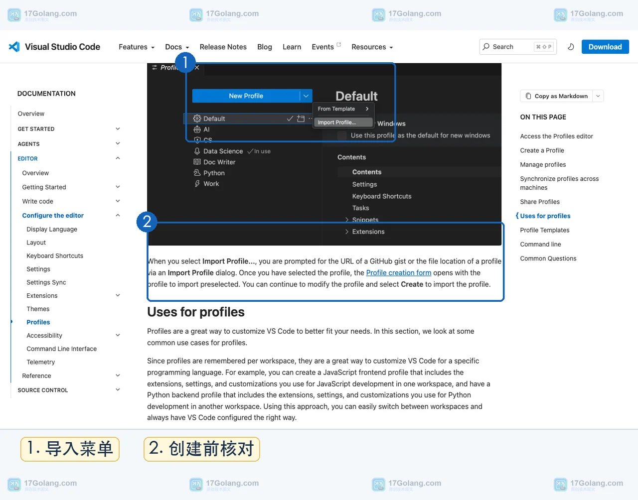Viewport: 638px width, 500px height.
Task: Select Tasks in profile Contents
Action: pos(360,208)
